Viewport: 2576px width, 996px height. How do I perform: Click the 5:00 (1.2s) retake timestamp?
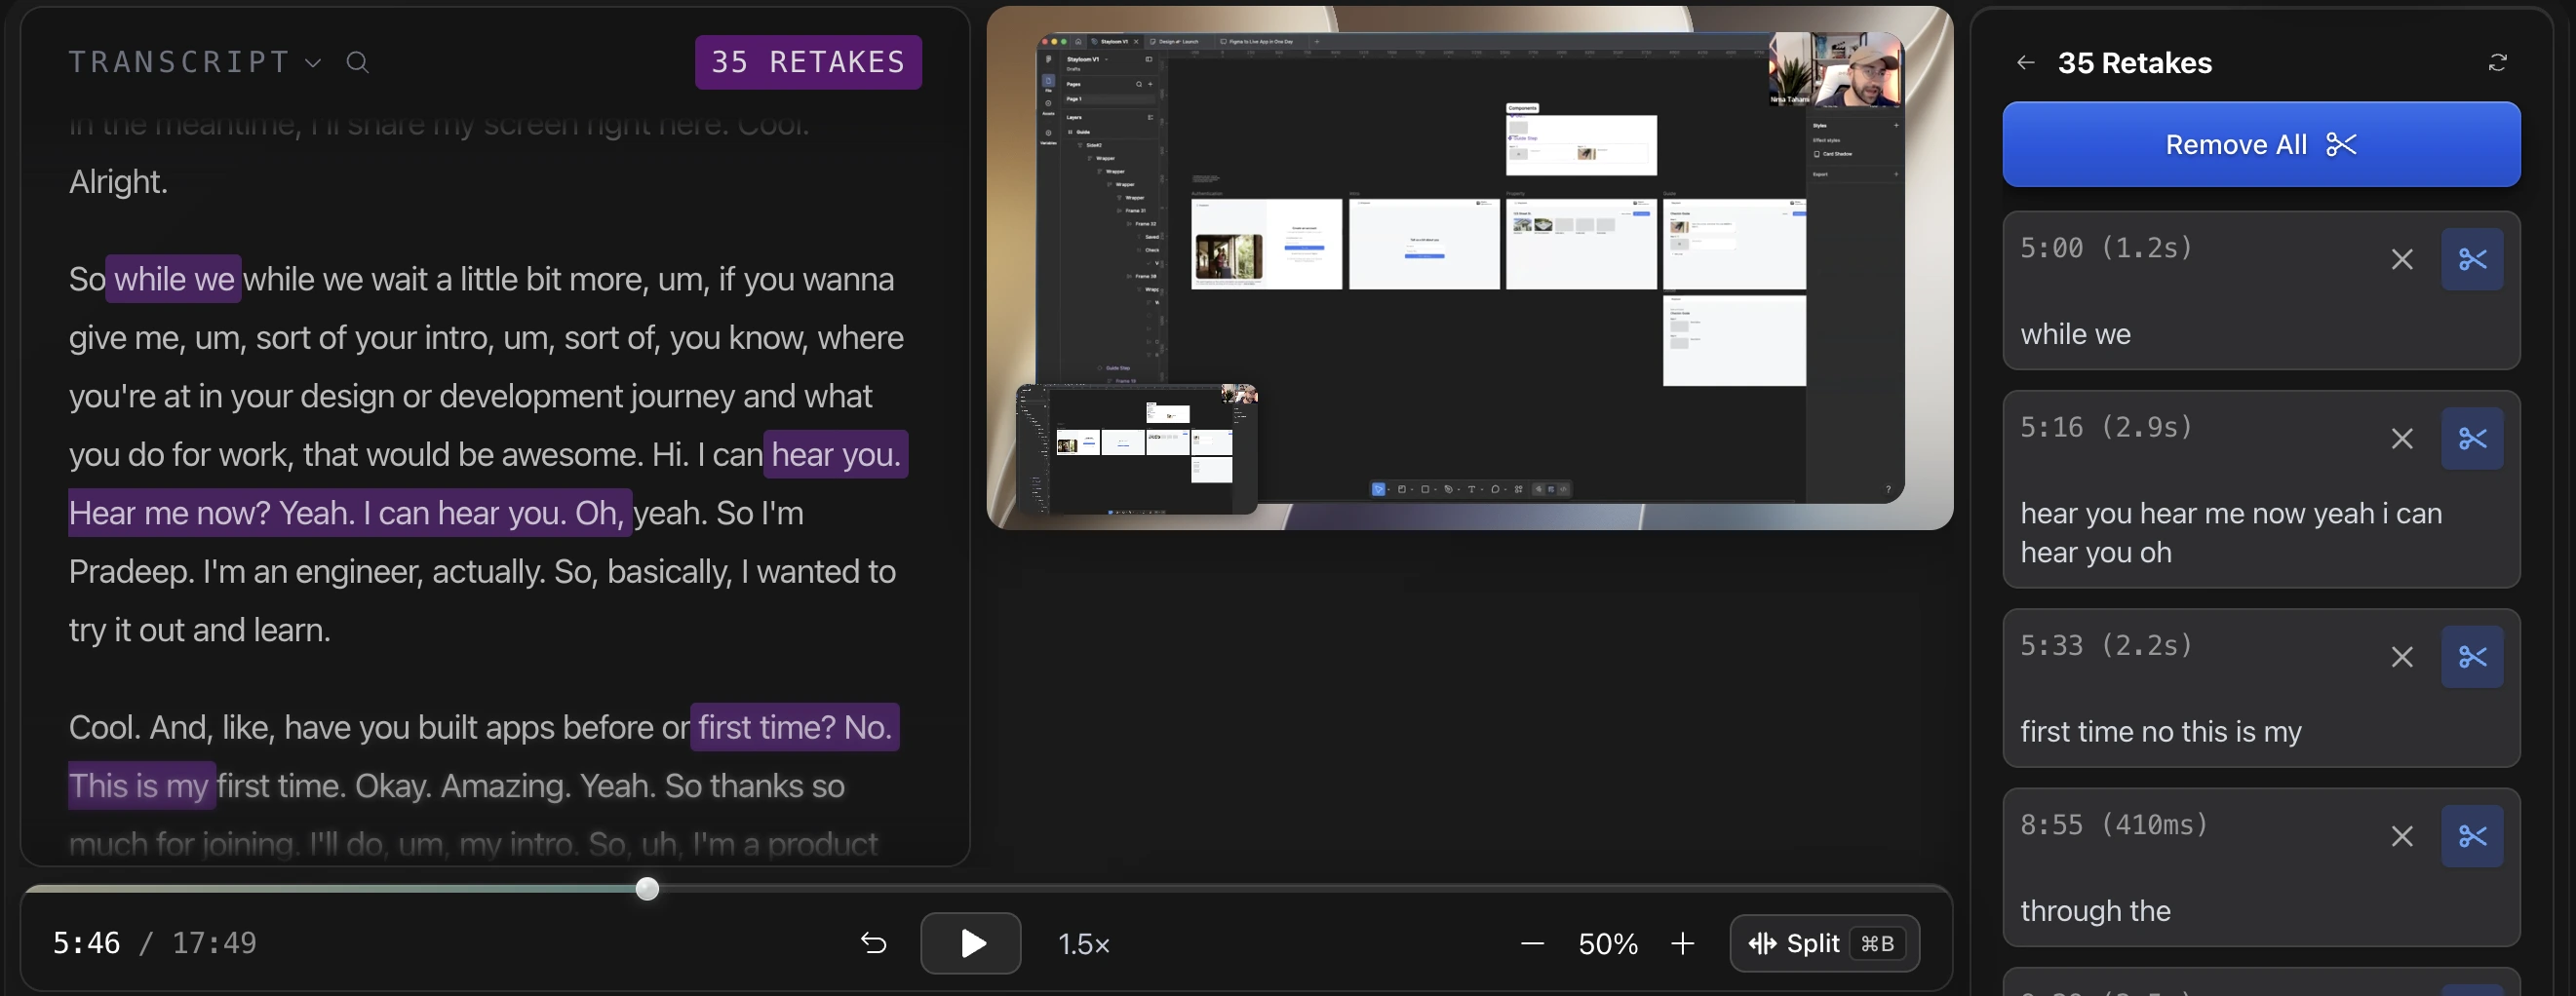(2106, 248)
